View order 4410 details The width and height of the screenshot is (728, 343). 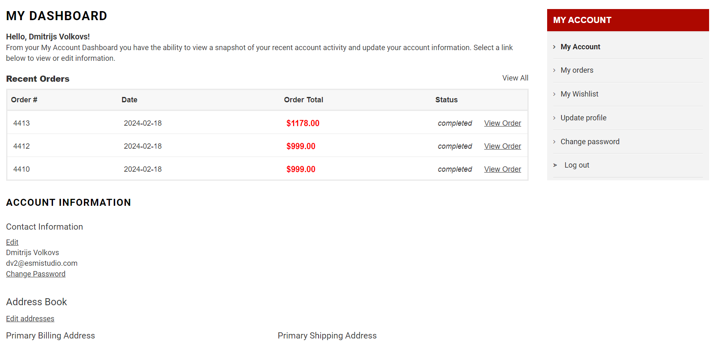(502, 169)
